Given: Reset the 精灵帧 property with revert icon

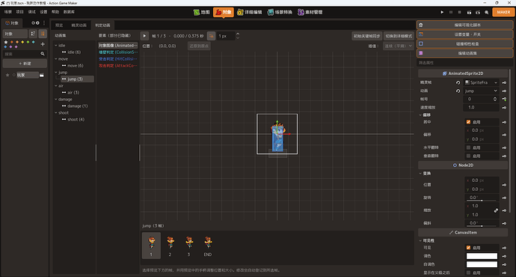Looking at the screenshot, I should point(458,82).
